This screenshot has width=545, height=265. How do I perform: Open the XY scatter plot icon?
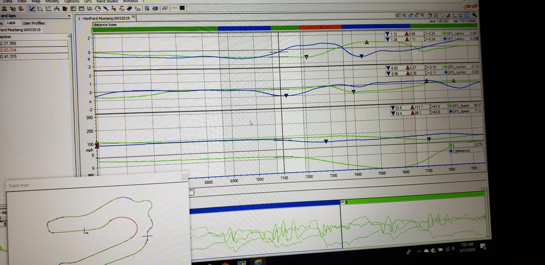(48, 9)
